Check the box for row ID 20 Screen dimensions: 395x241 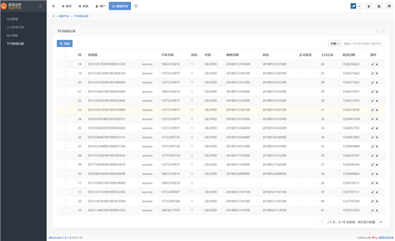66,82
